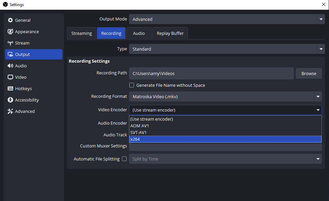Open the Accessibility settings page

pyautogui.click(x=34, y=100)
